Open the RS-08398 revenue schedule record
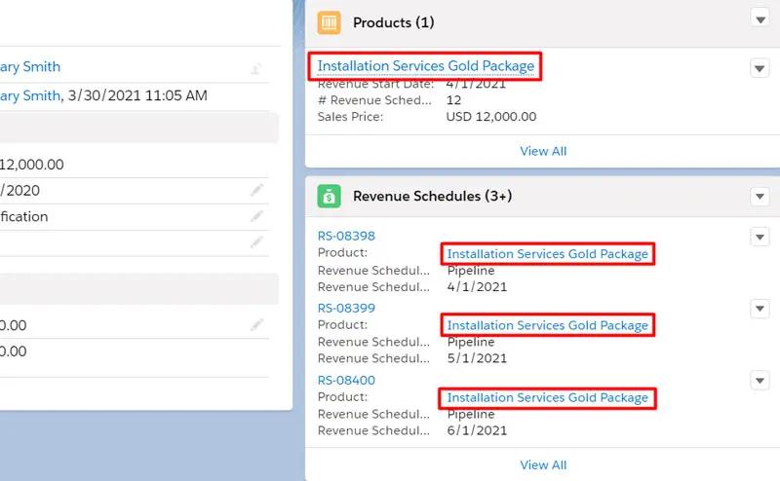 (346, 236)
